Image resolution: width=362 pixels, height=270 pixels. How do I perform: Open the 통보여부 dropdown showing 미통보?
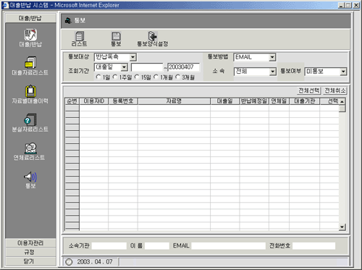pyautogui.click(x=326, y=72)
